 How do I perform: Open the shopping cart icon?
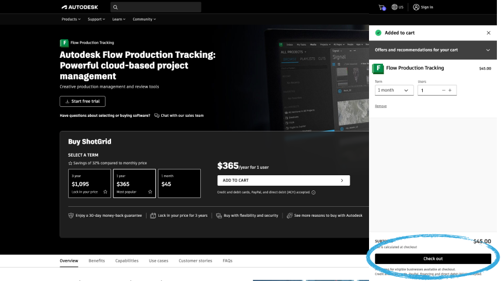382,8
